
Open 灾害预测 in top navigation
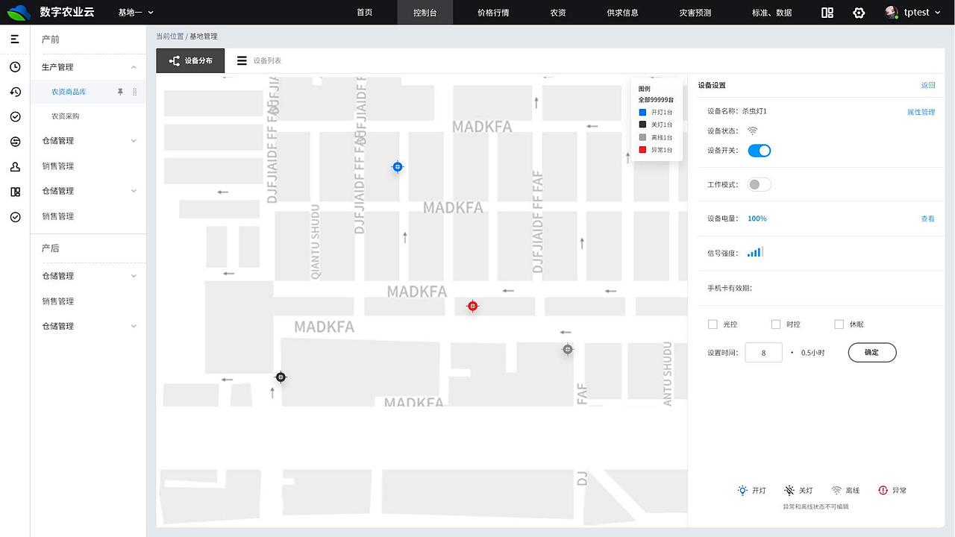click(695, 13)
